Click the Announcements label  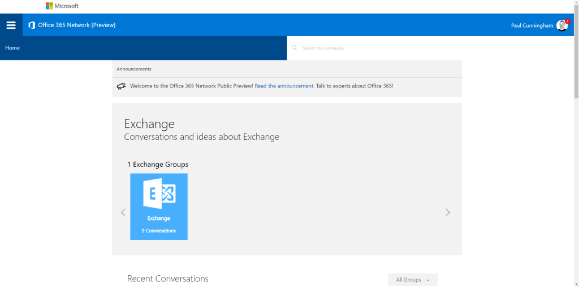133,69
